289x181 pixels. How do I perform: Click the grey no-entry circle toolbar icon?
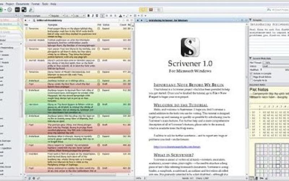10,10
